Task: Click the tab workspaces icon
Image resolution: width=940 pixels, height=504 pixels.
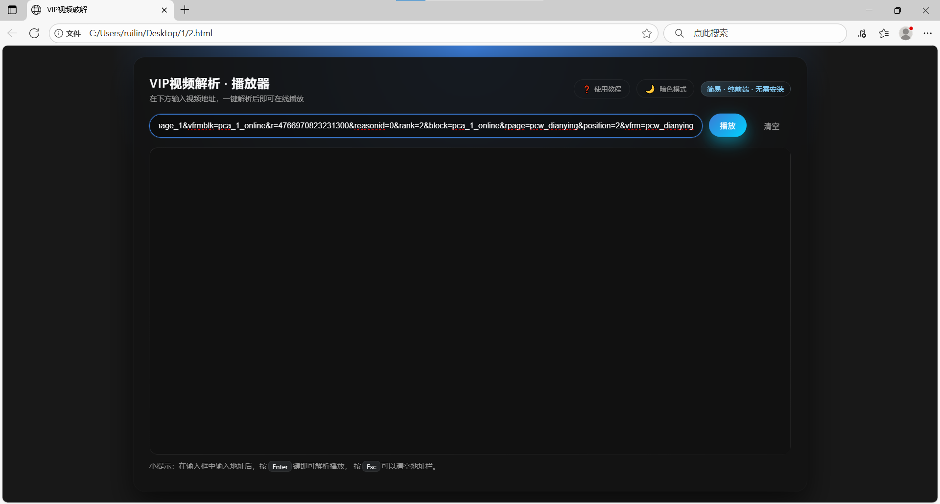Action: coord(12,10)
